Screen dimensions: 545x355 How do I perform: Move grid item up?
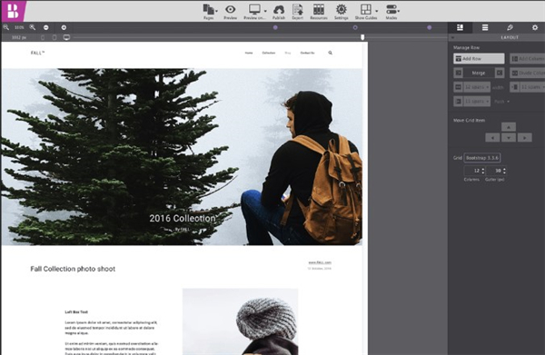coord(509,127)
